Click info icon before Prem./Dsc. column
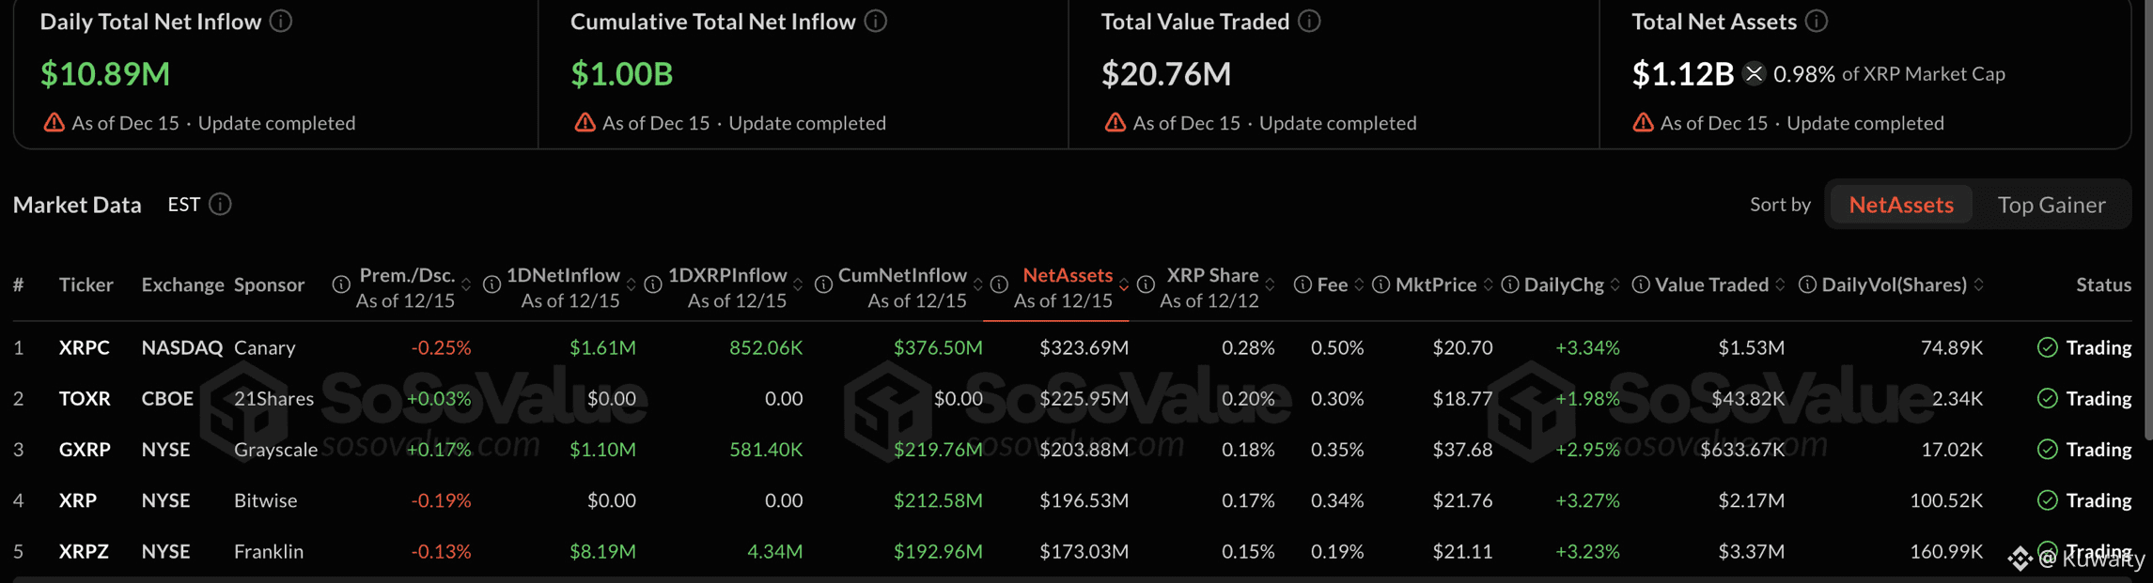Image resolution: width=2153 pixels, height=583 pixels. click(341, 284)
